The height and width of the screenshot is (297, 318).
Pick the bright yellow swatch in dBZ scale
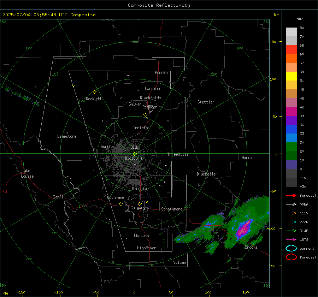click(291, 76)
